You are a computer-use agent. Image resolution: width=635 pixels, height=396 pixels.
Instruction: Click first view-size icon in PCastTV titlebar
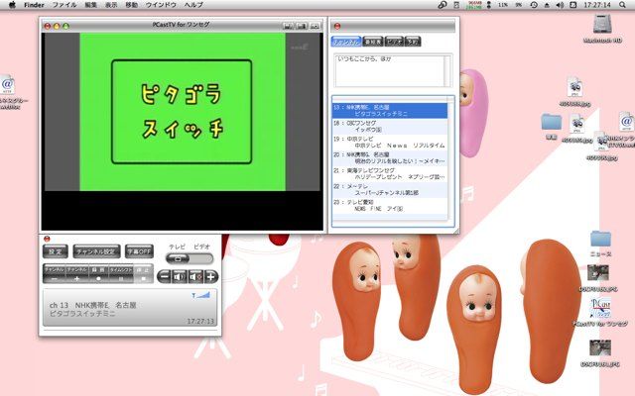(x=288, y=26)
